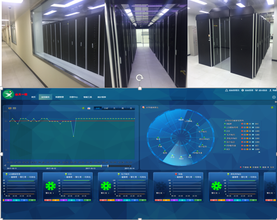The height and width of the screenshot is (220, 277).
Task: Click the radar panel title icon
Action: [143, 107]
